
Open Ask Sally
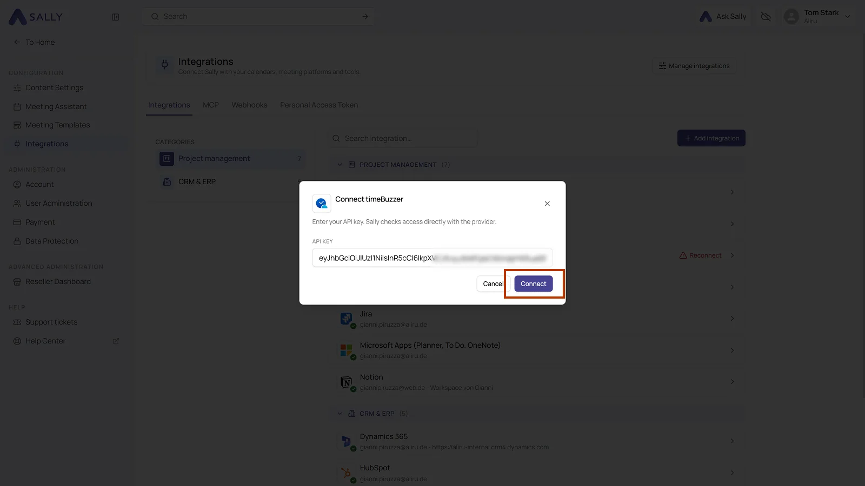pyautogui.click(x=723, y=17)
